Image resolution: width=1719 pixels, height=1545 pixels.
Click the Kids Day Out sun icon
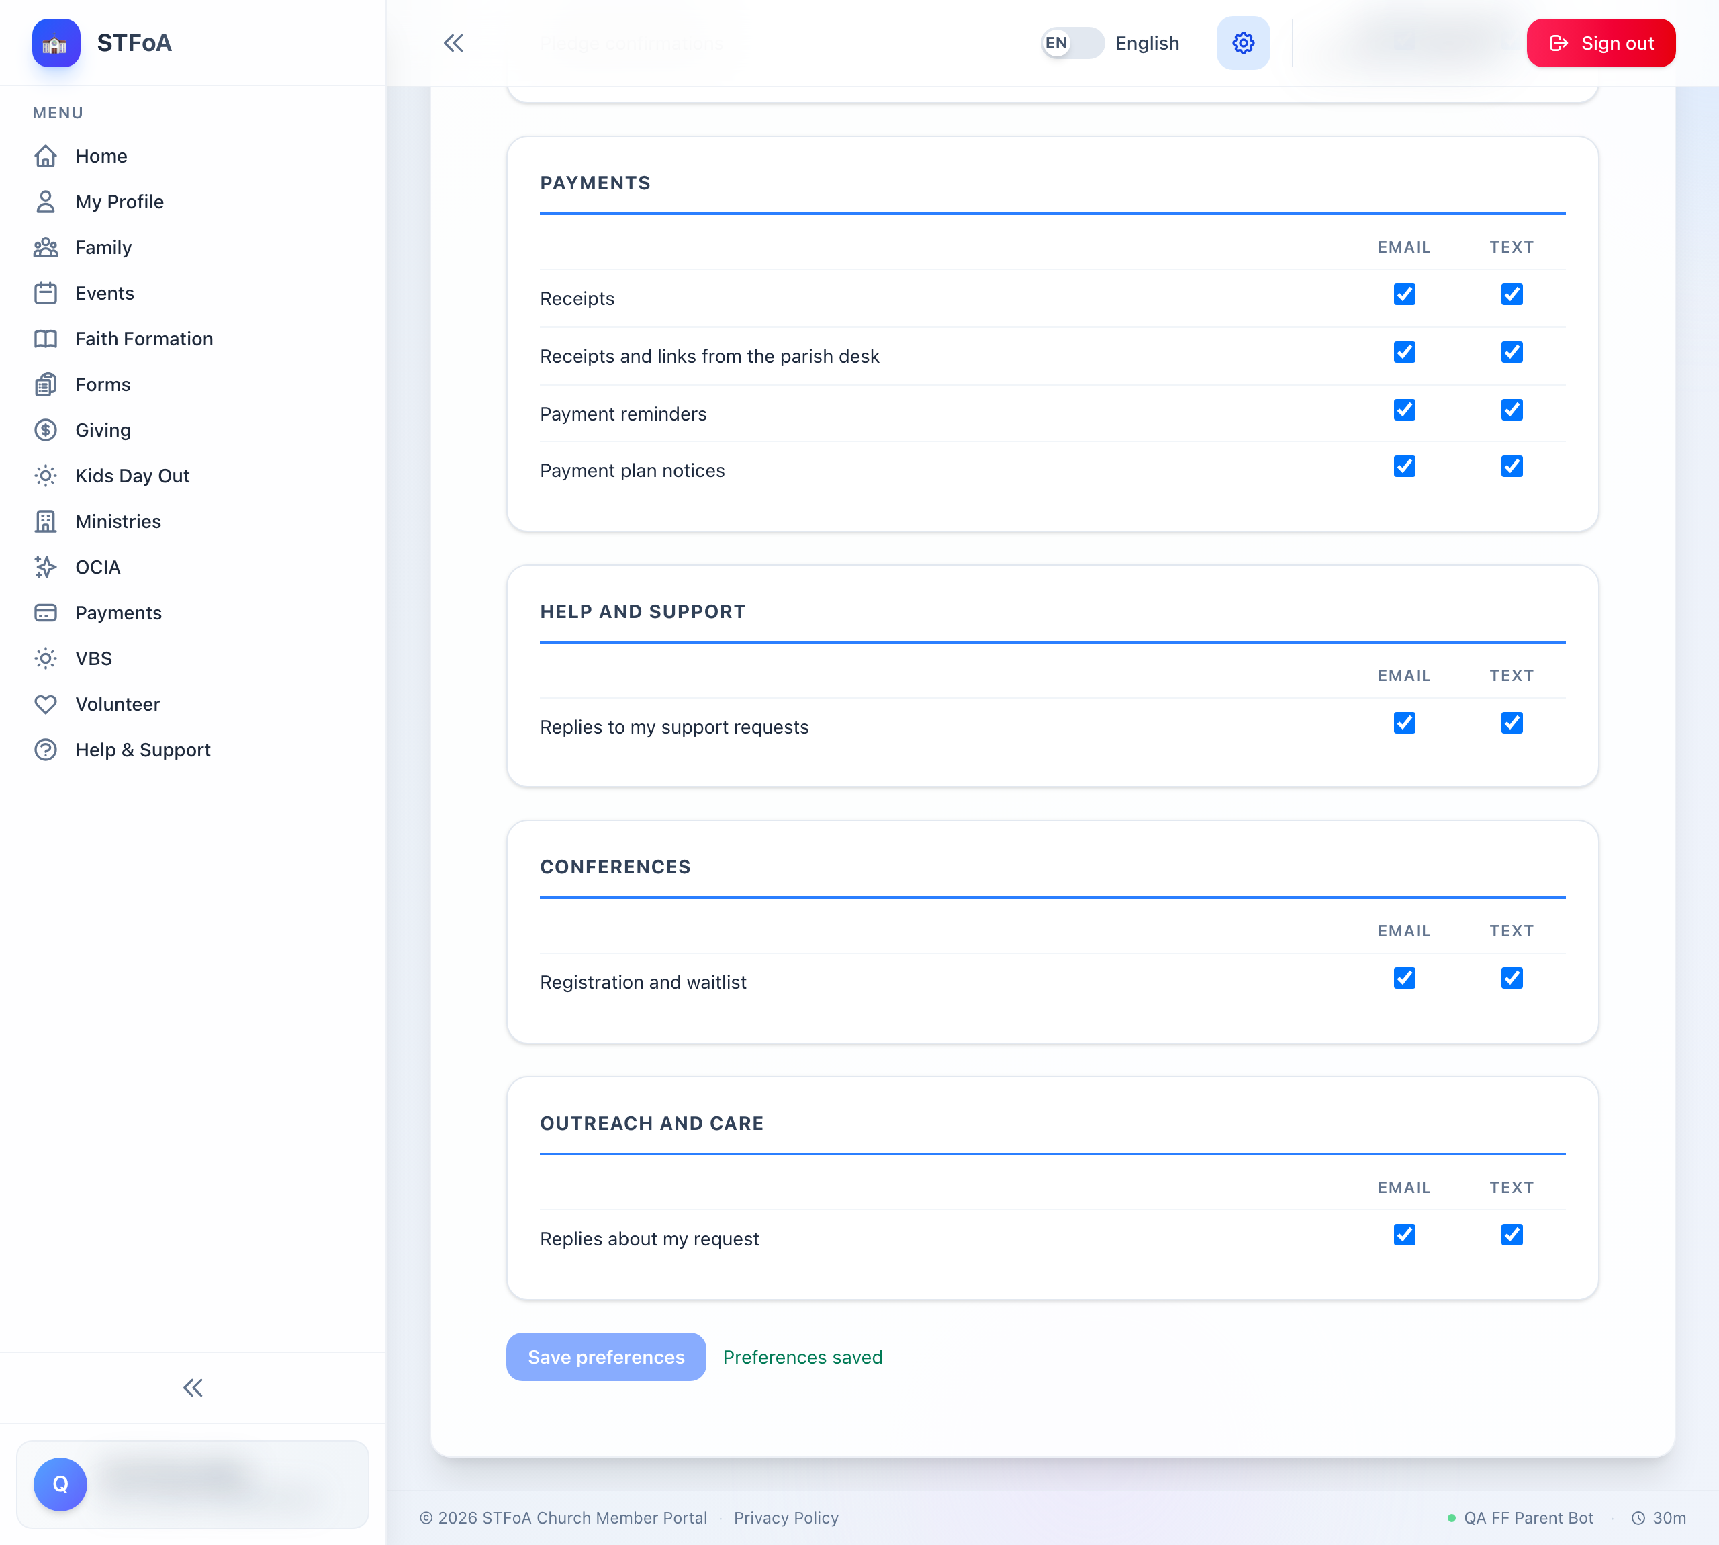(46, 476)
